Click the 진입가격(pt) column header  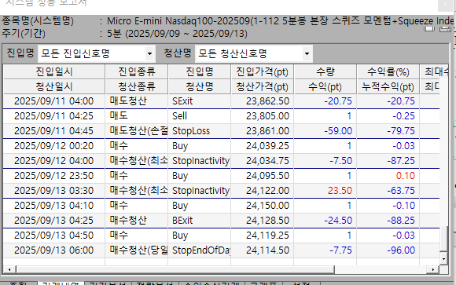click(x=263, y=71)
